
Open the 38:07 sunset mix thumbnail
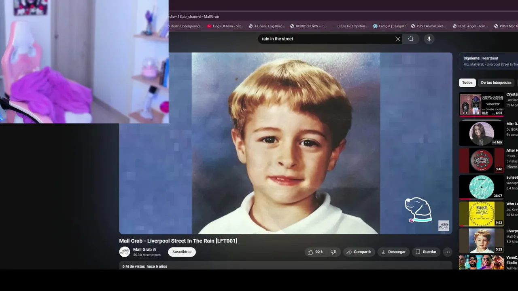point(481,187)
